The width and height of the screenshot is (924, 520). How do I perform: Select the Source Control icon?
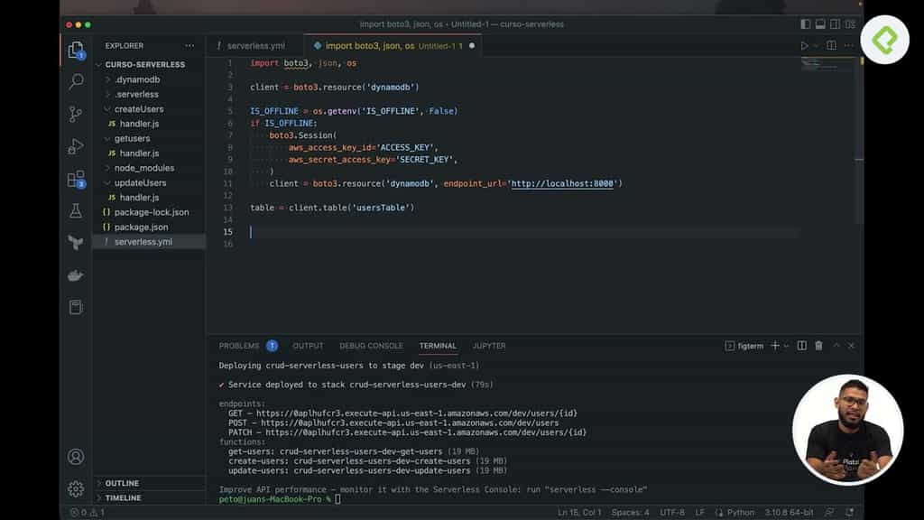tap(75, 116)
